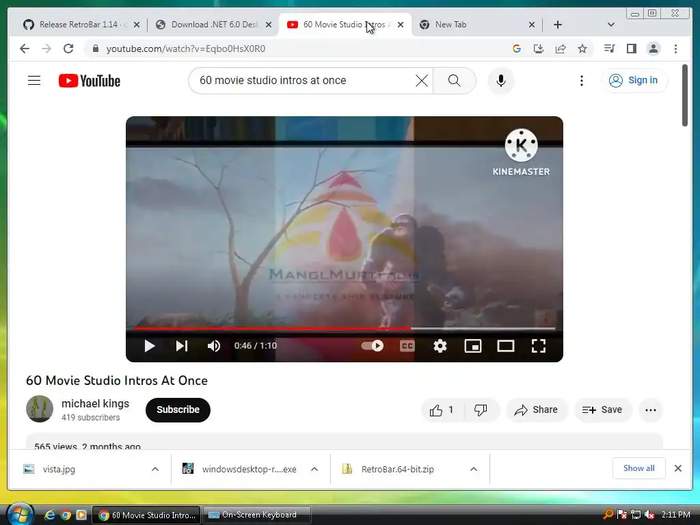
Task: Click the address bar URL
Action: tap(186, 49)
